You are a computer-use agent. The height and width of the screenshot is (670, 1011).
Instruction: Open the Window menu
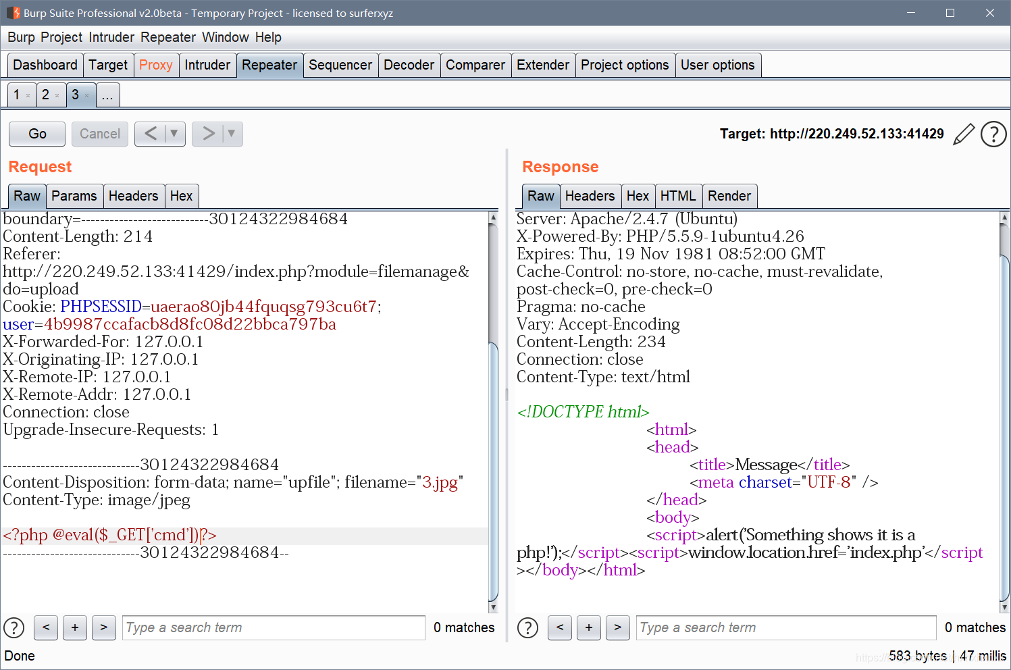coord(226,37)
